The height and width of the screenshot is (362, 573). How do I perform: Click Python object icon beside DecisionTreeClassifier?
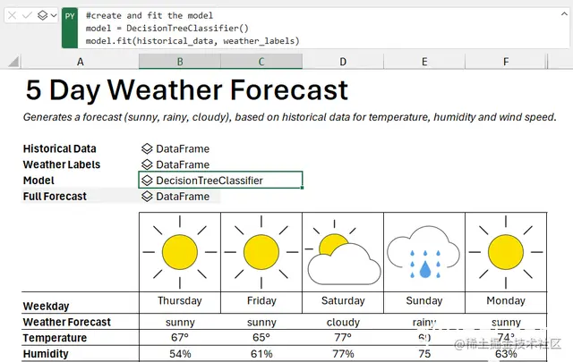coord(147,181)
